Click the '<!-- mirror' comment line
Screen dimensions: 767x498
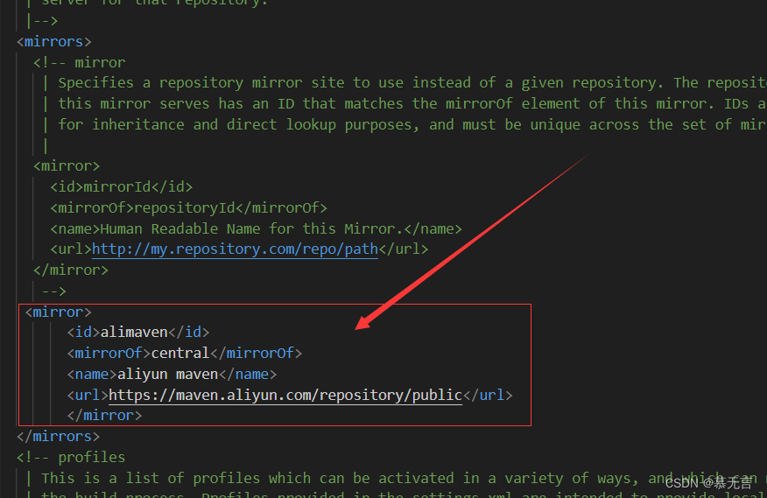[x=80, y=63]
